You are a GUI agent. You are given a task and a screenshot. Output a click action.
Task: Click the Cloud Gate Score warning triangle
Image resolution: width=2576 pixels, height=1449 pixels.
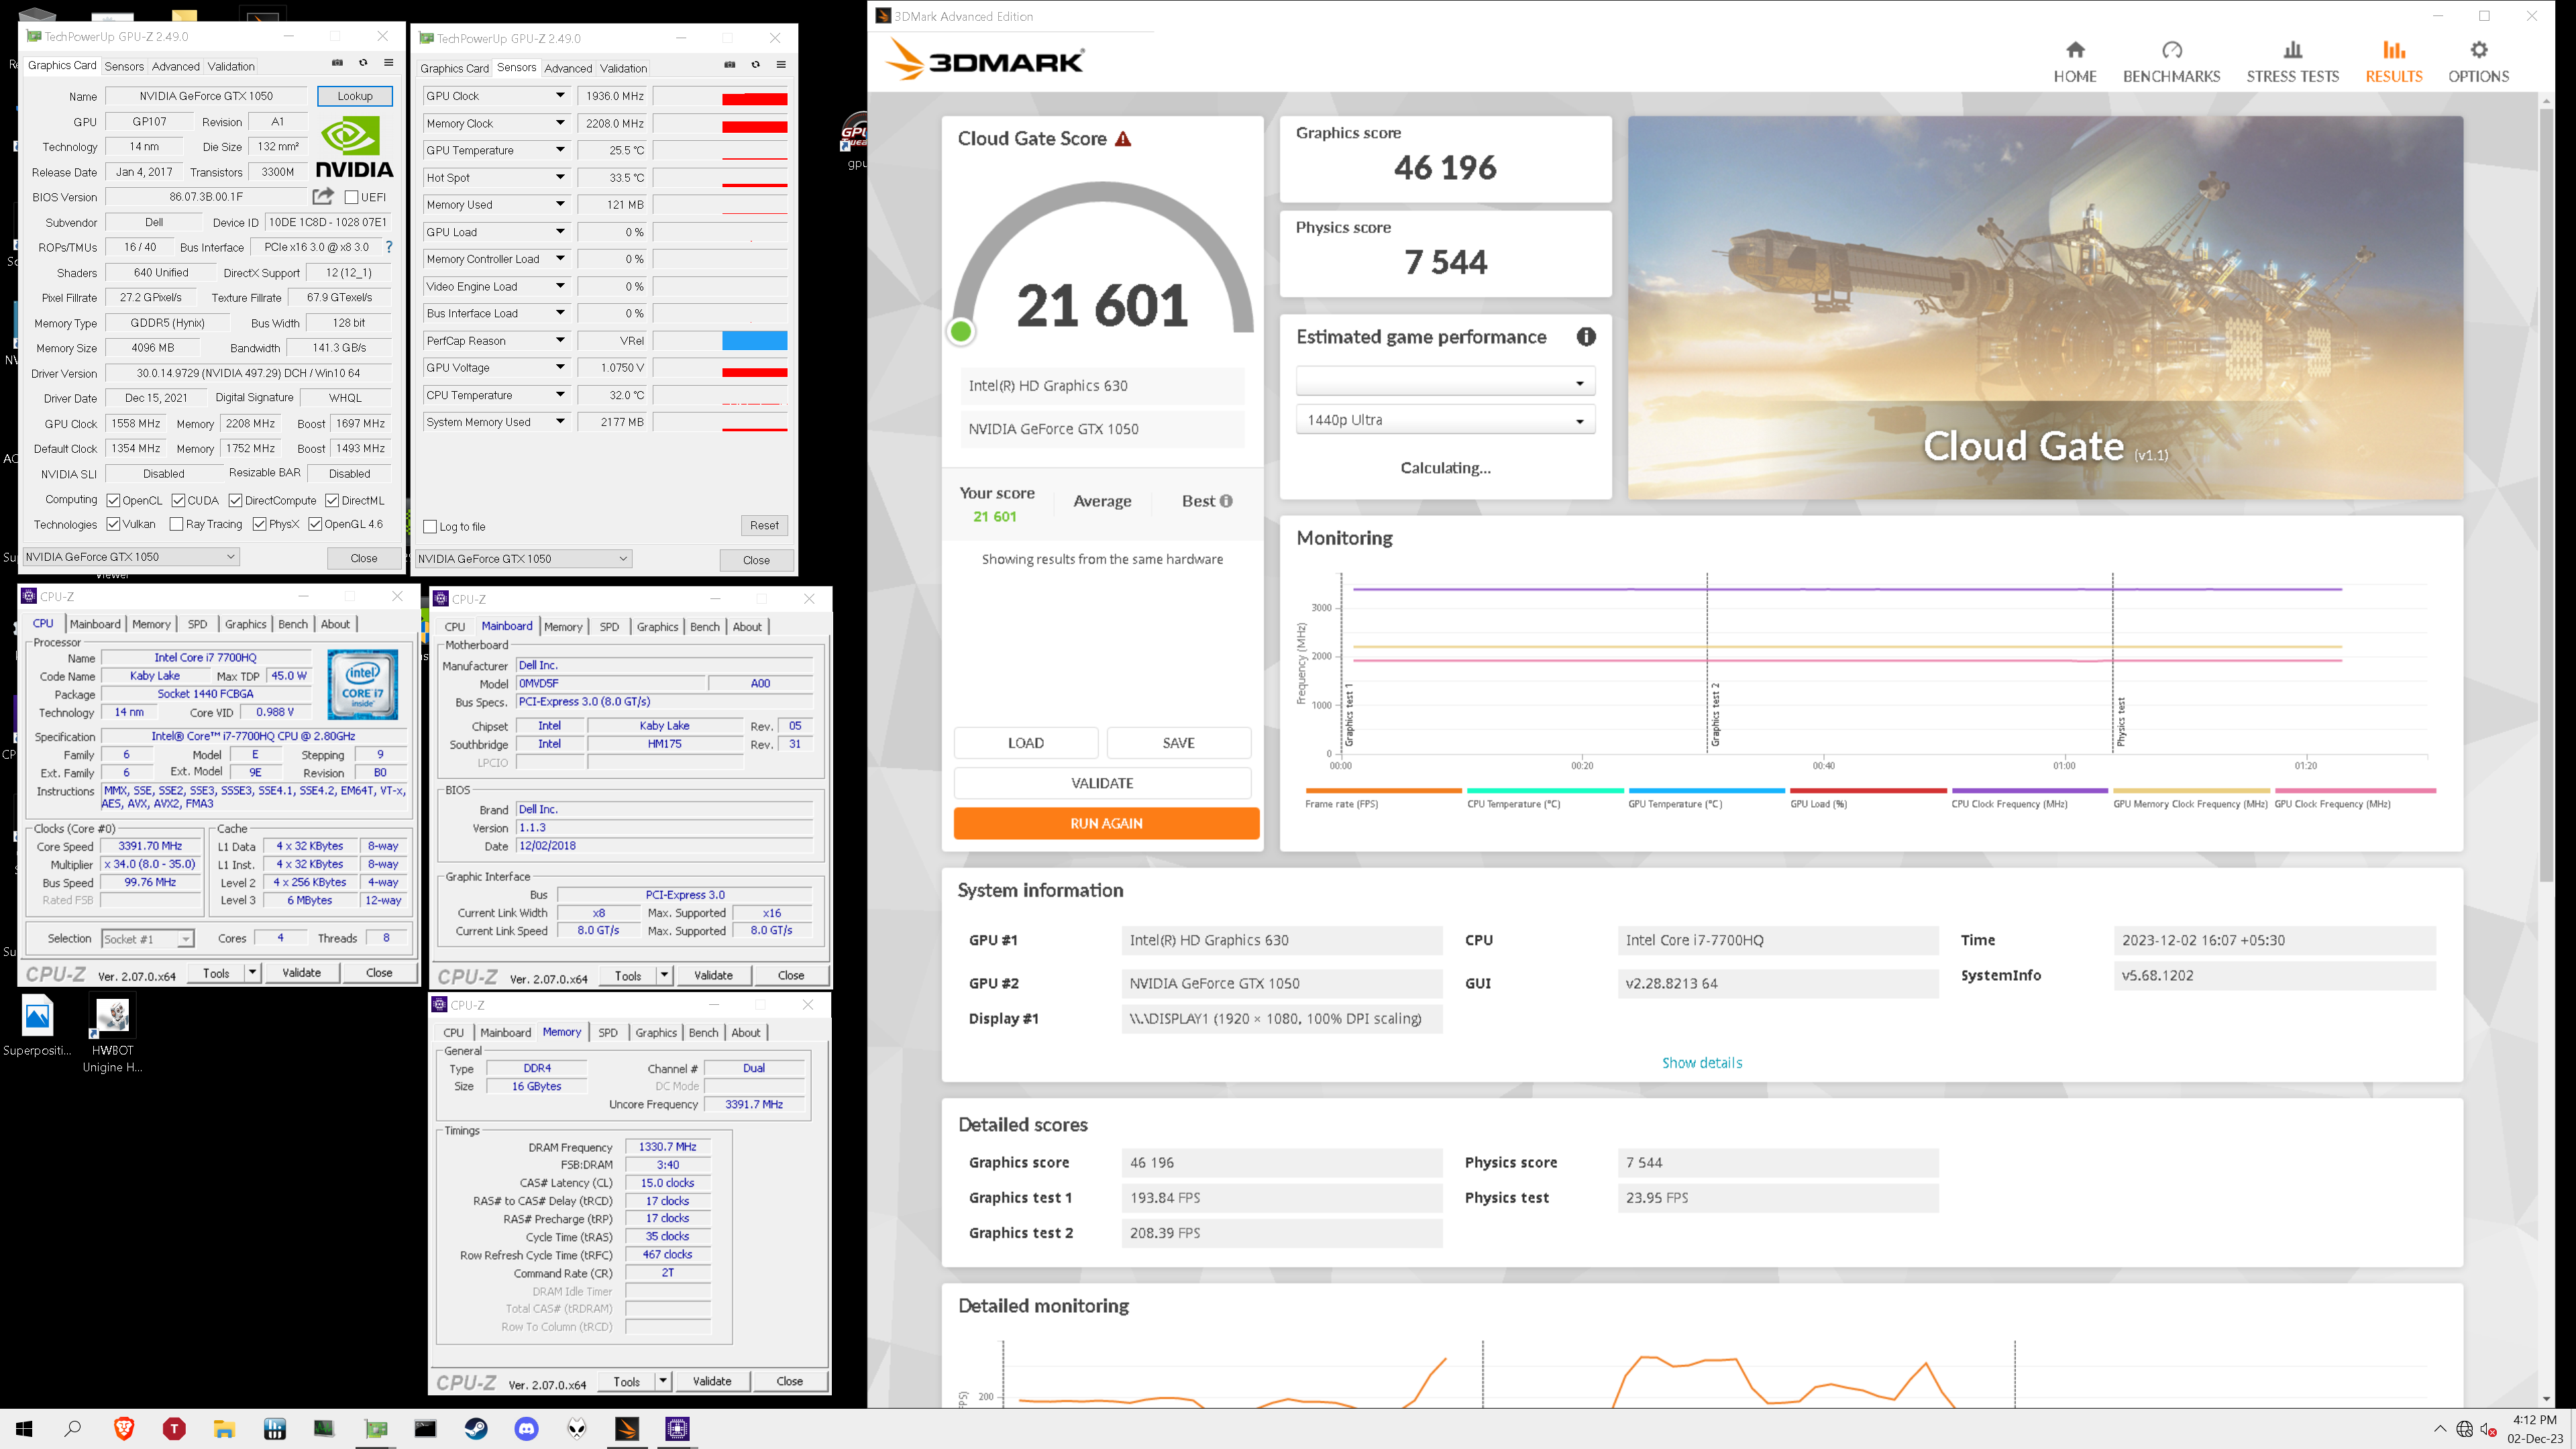pos(1123,139)
